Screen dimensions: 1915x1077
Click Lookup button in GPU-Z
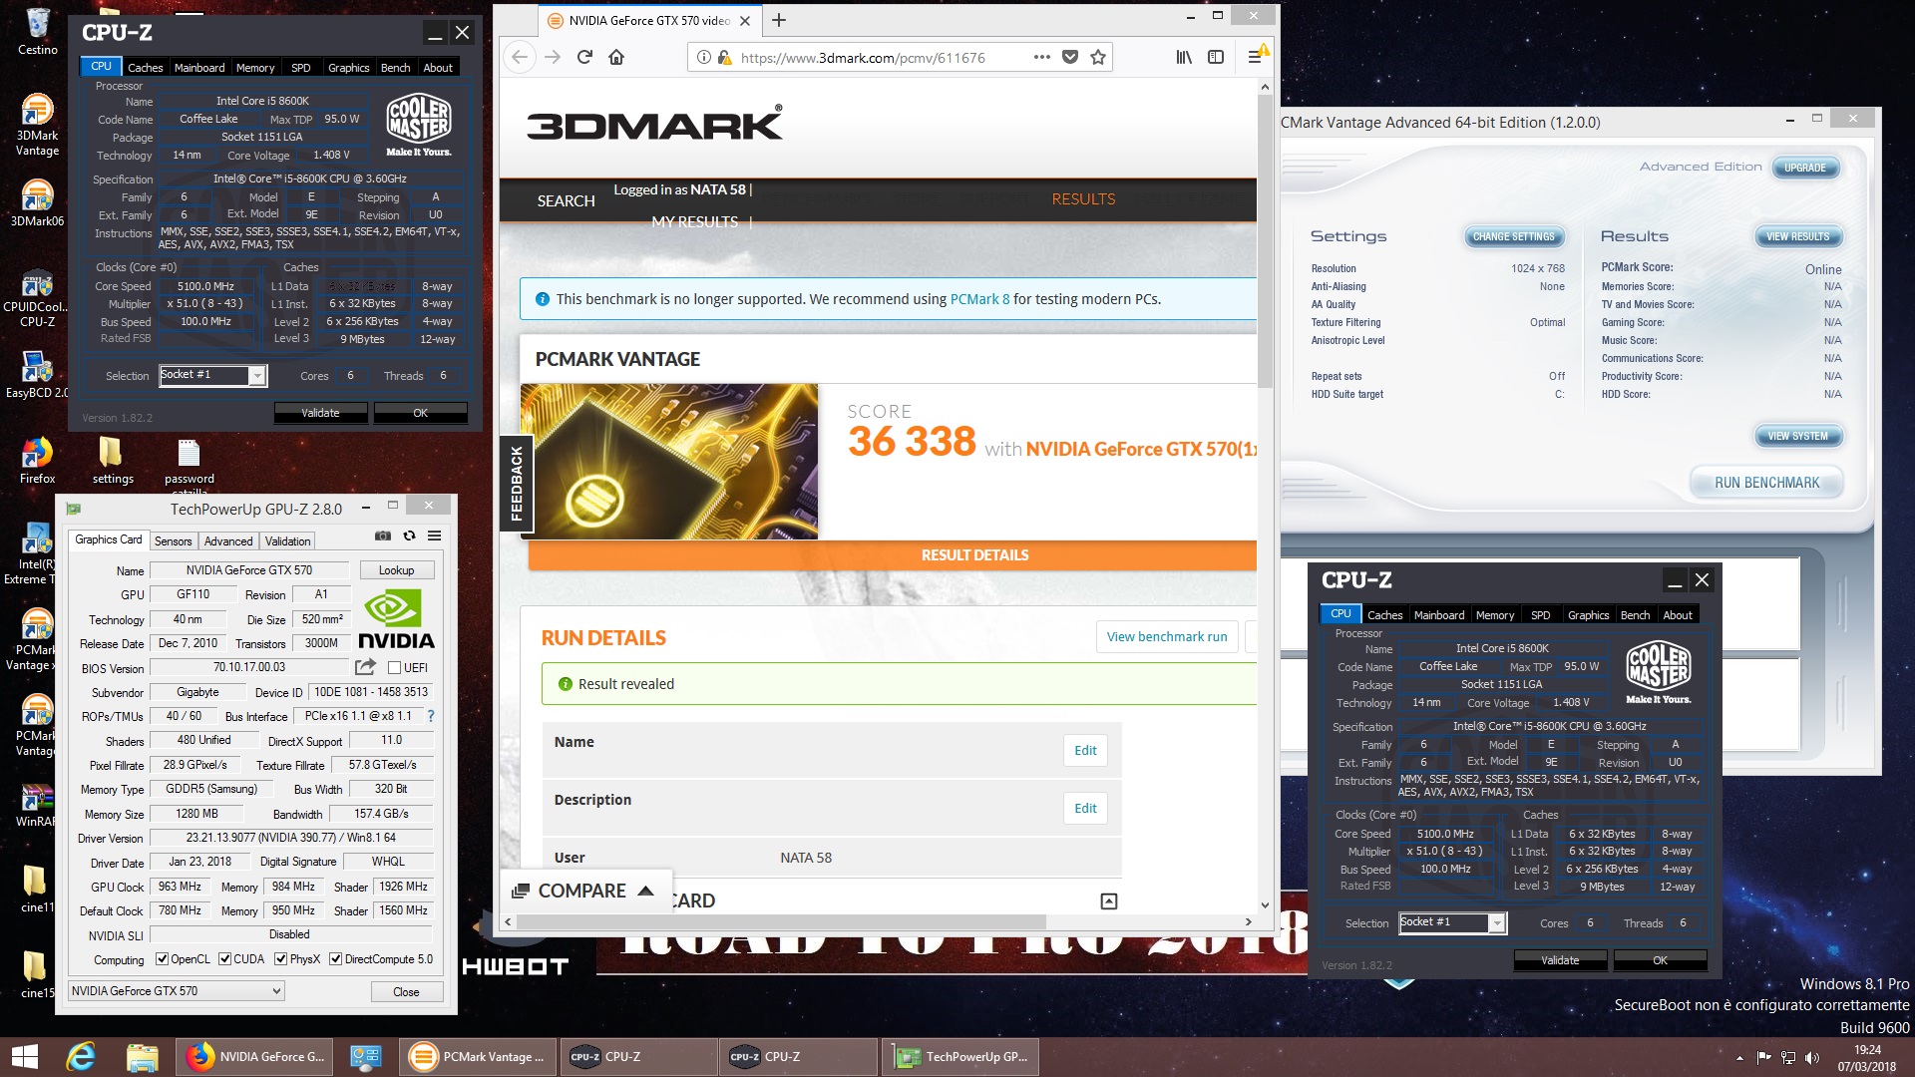396,570
